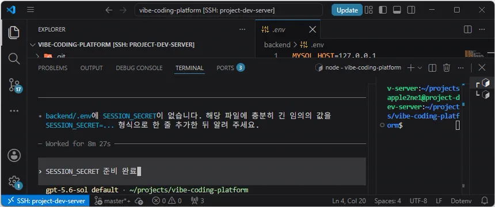This screenshot has height=207, width=495.
Task: Click the backend breadcrumb
Action: [277, 45]
